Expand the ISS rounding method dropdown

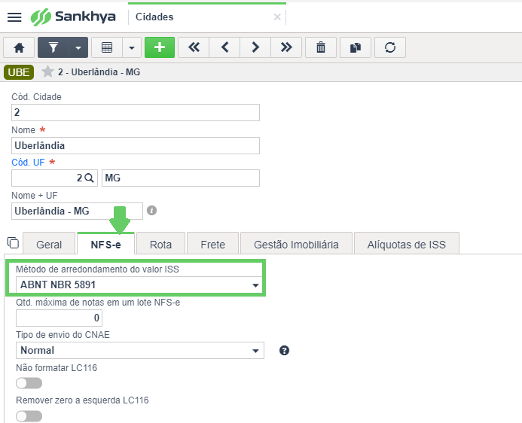pos(140,285)
